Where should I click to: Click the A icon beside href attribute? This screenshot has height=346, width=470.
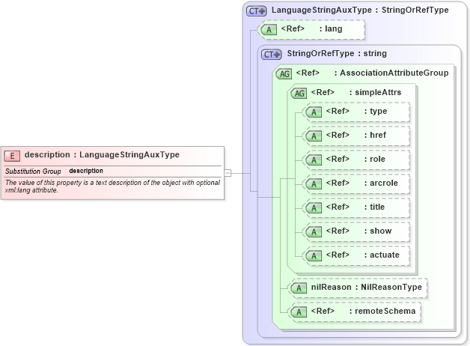(314, 136)
